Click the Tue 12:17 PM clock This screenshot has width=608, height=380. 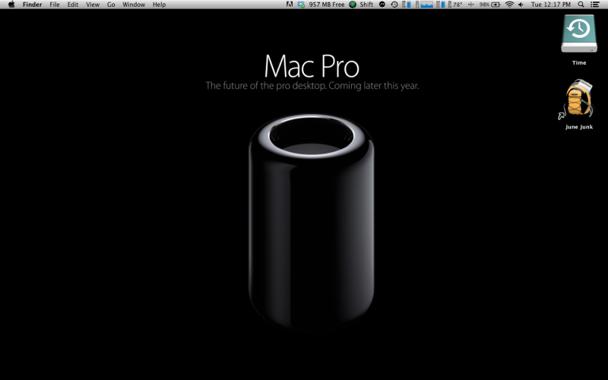[550, 5]
